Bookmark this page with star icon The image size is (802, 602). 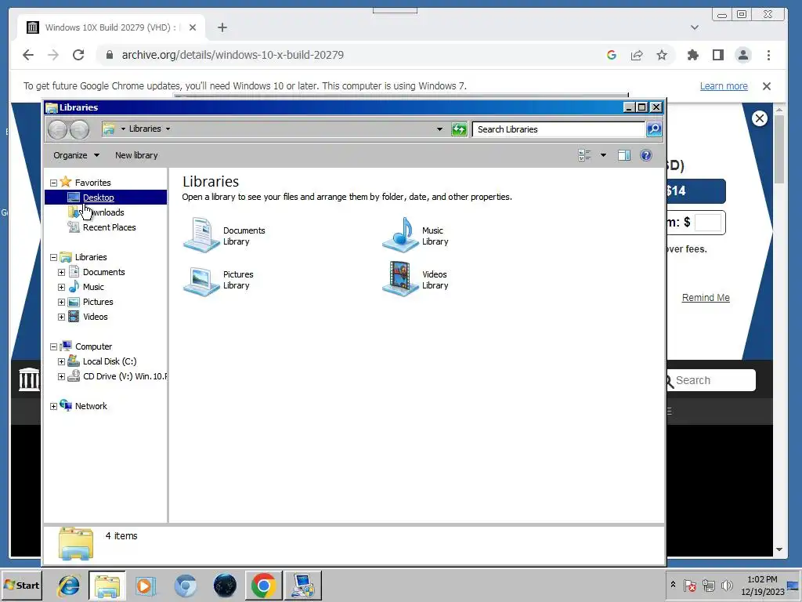662,55
